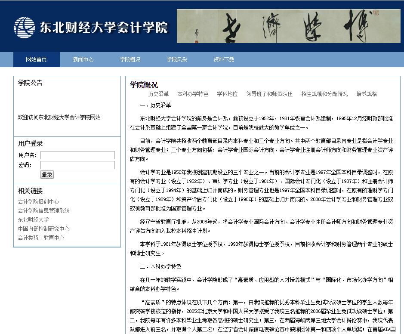
Task: Go to 学院风采 in the navigation bar
Action: 177,60
